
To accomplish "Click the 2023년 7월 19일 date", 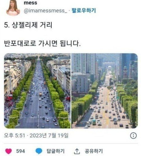I will coord(49,135).
